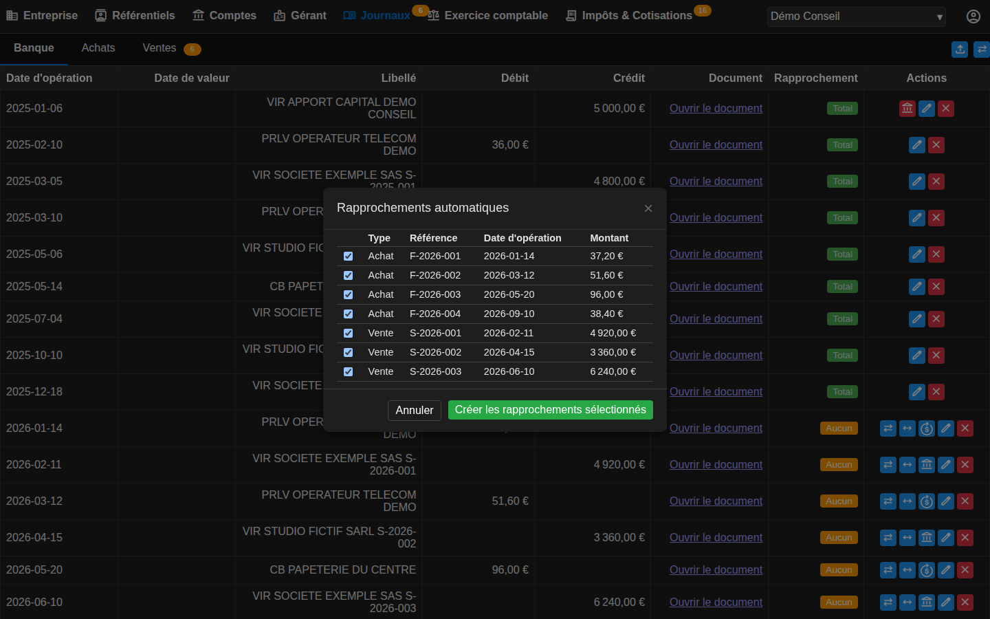Edit the 2025-10-10 entry with the pencil icon
This screenshot has width=990, height=619.
tap(917, 355)
